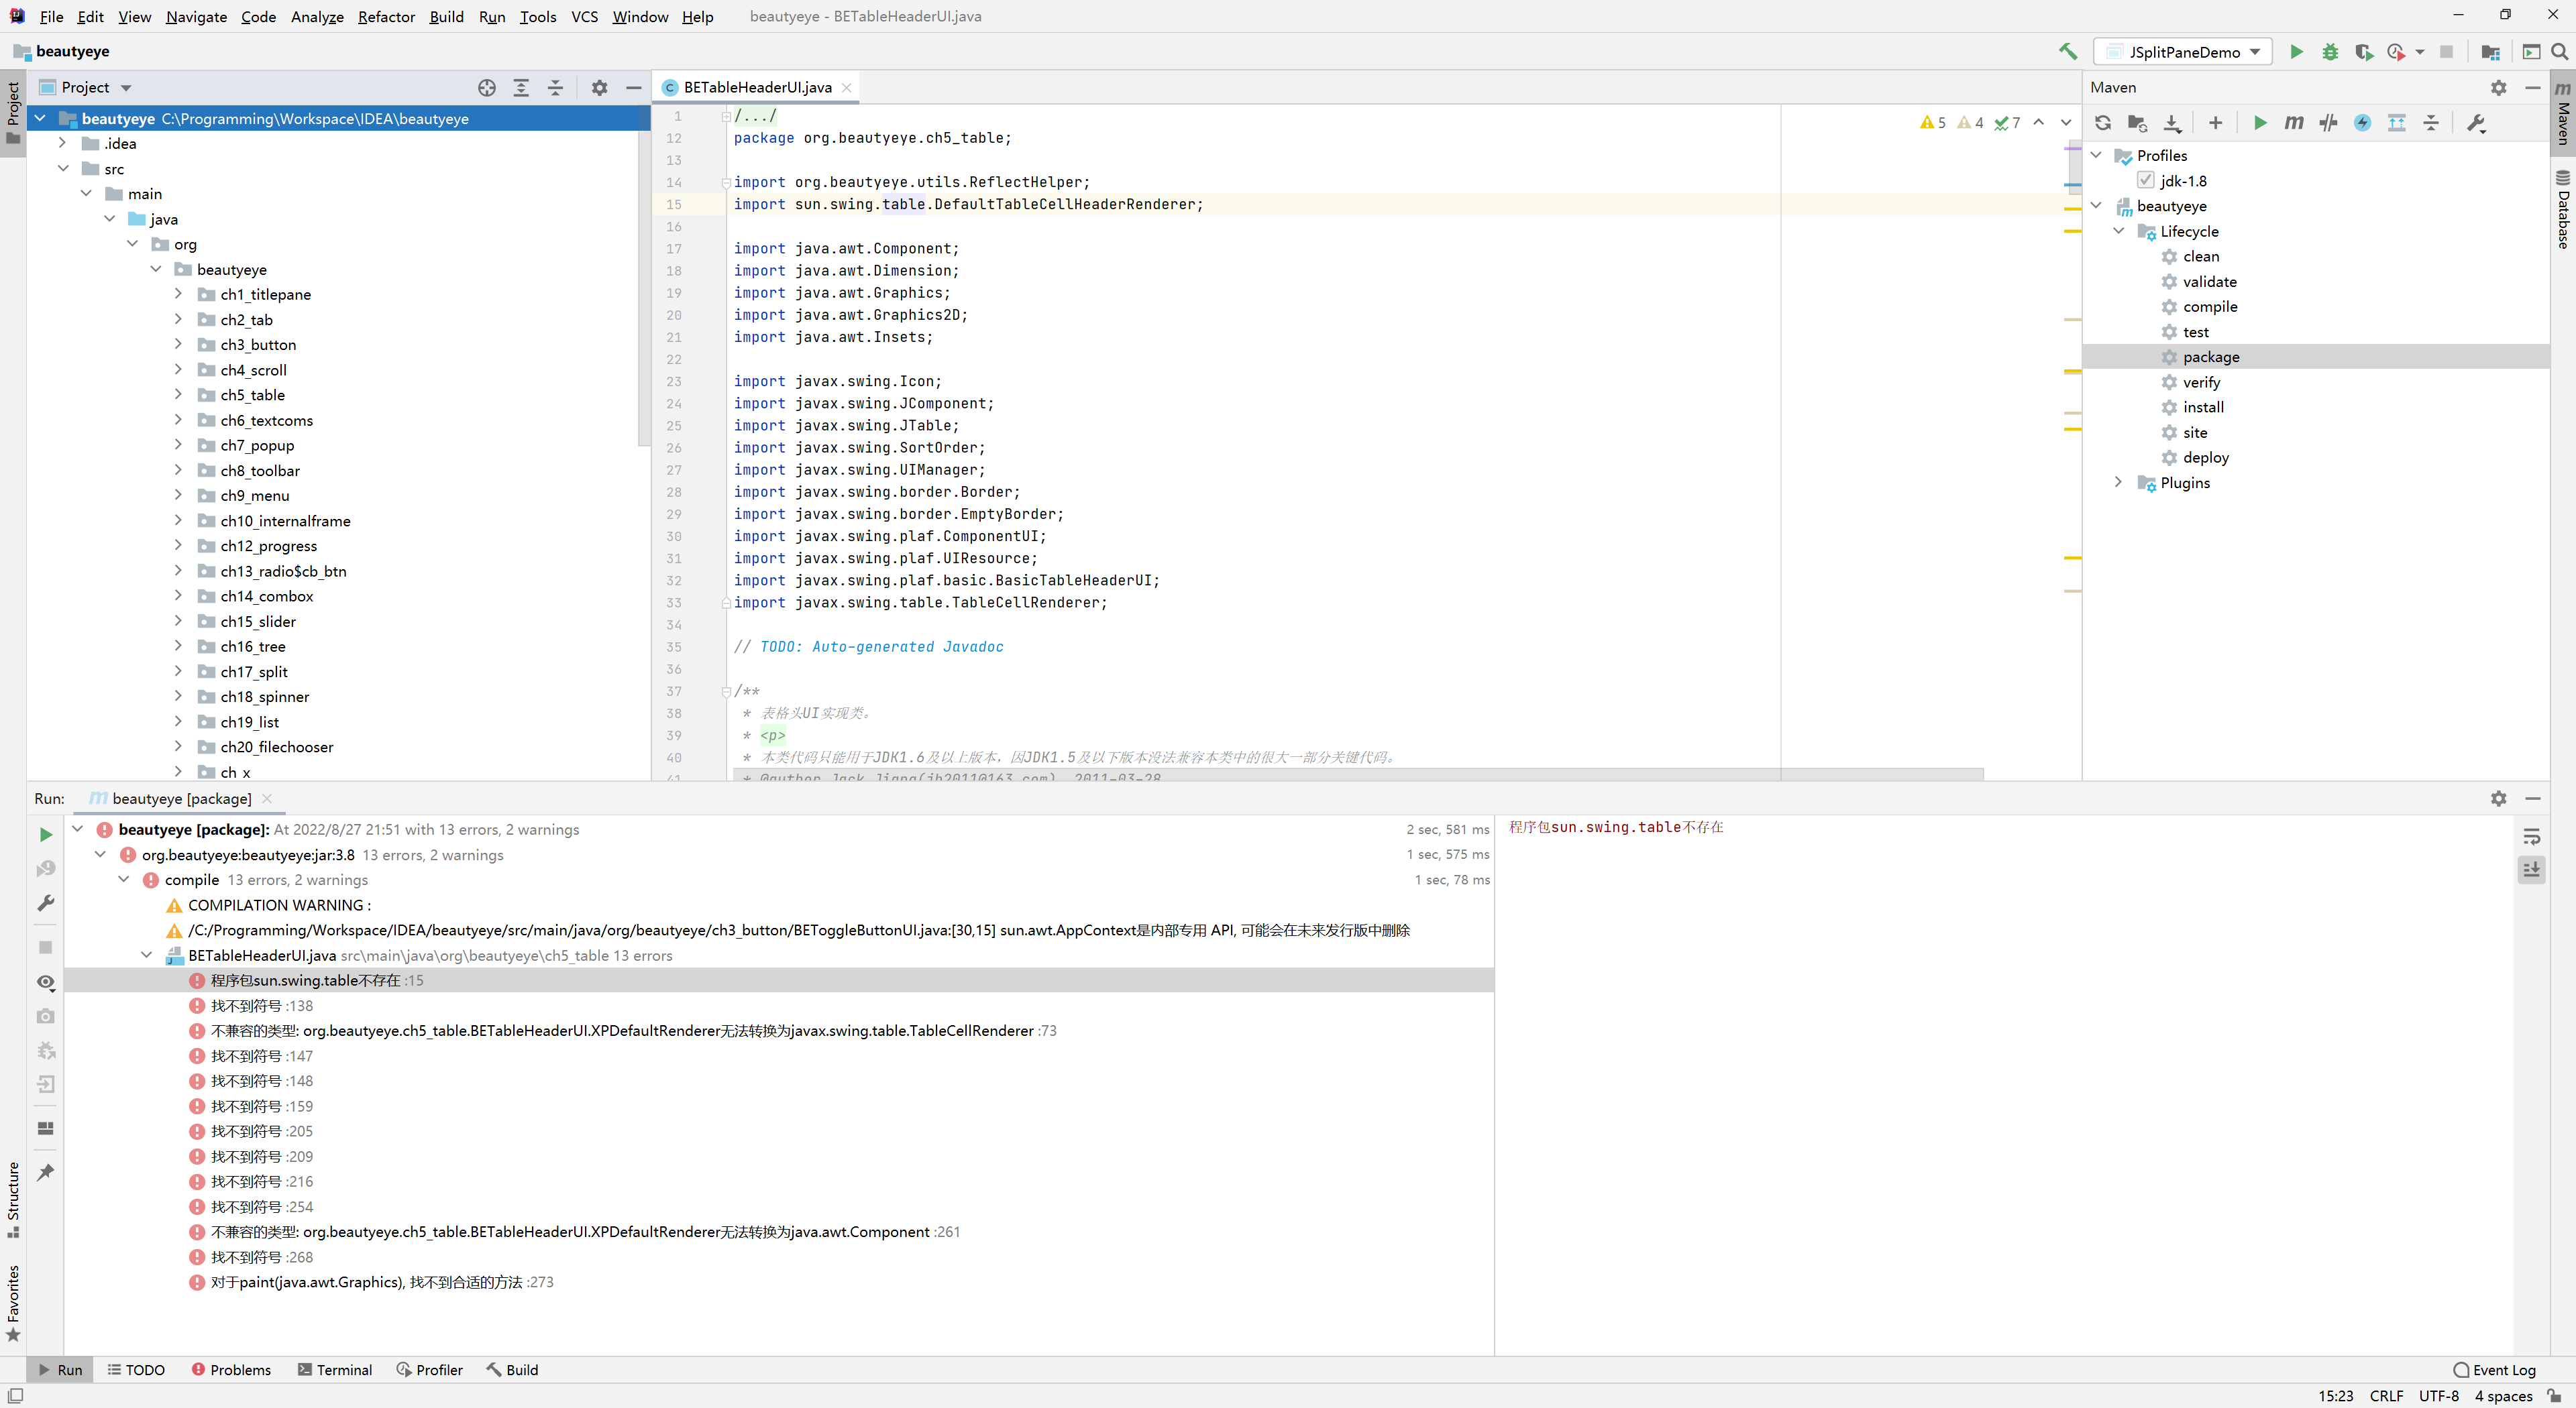Toggle scroll to end in Run output
The image size is (2576, 1408).
pos(2531,870)
